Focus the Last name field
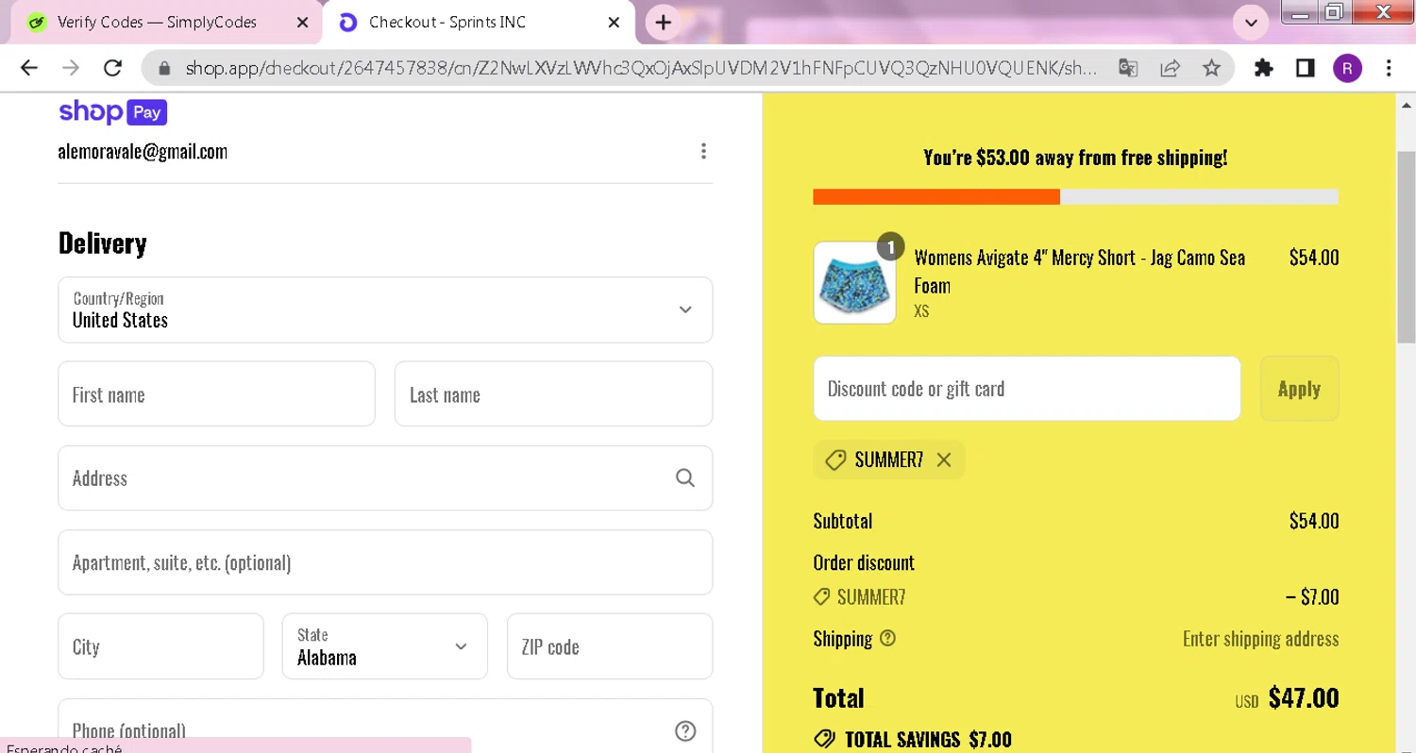This screenshot has height=753, width=1416. tap(553, 393)
